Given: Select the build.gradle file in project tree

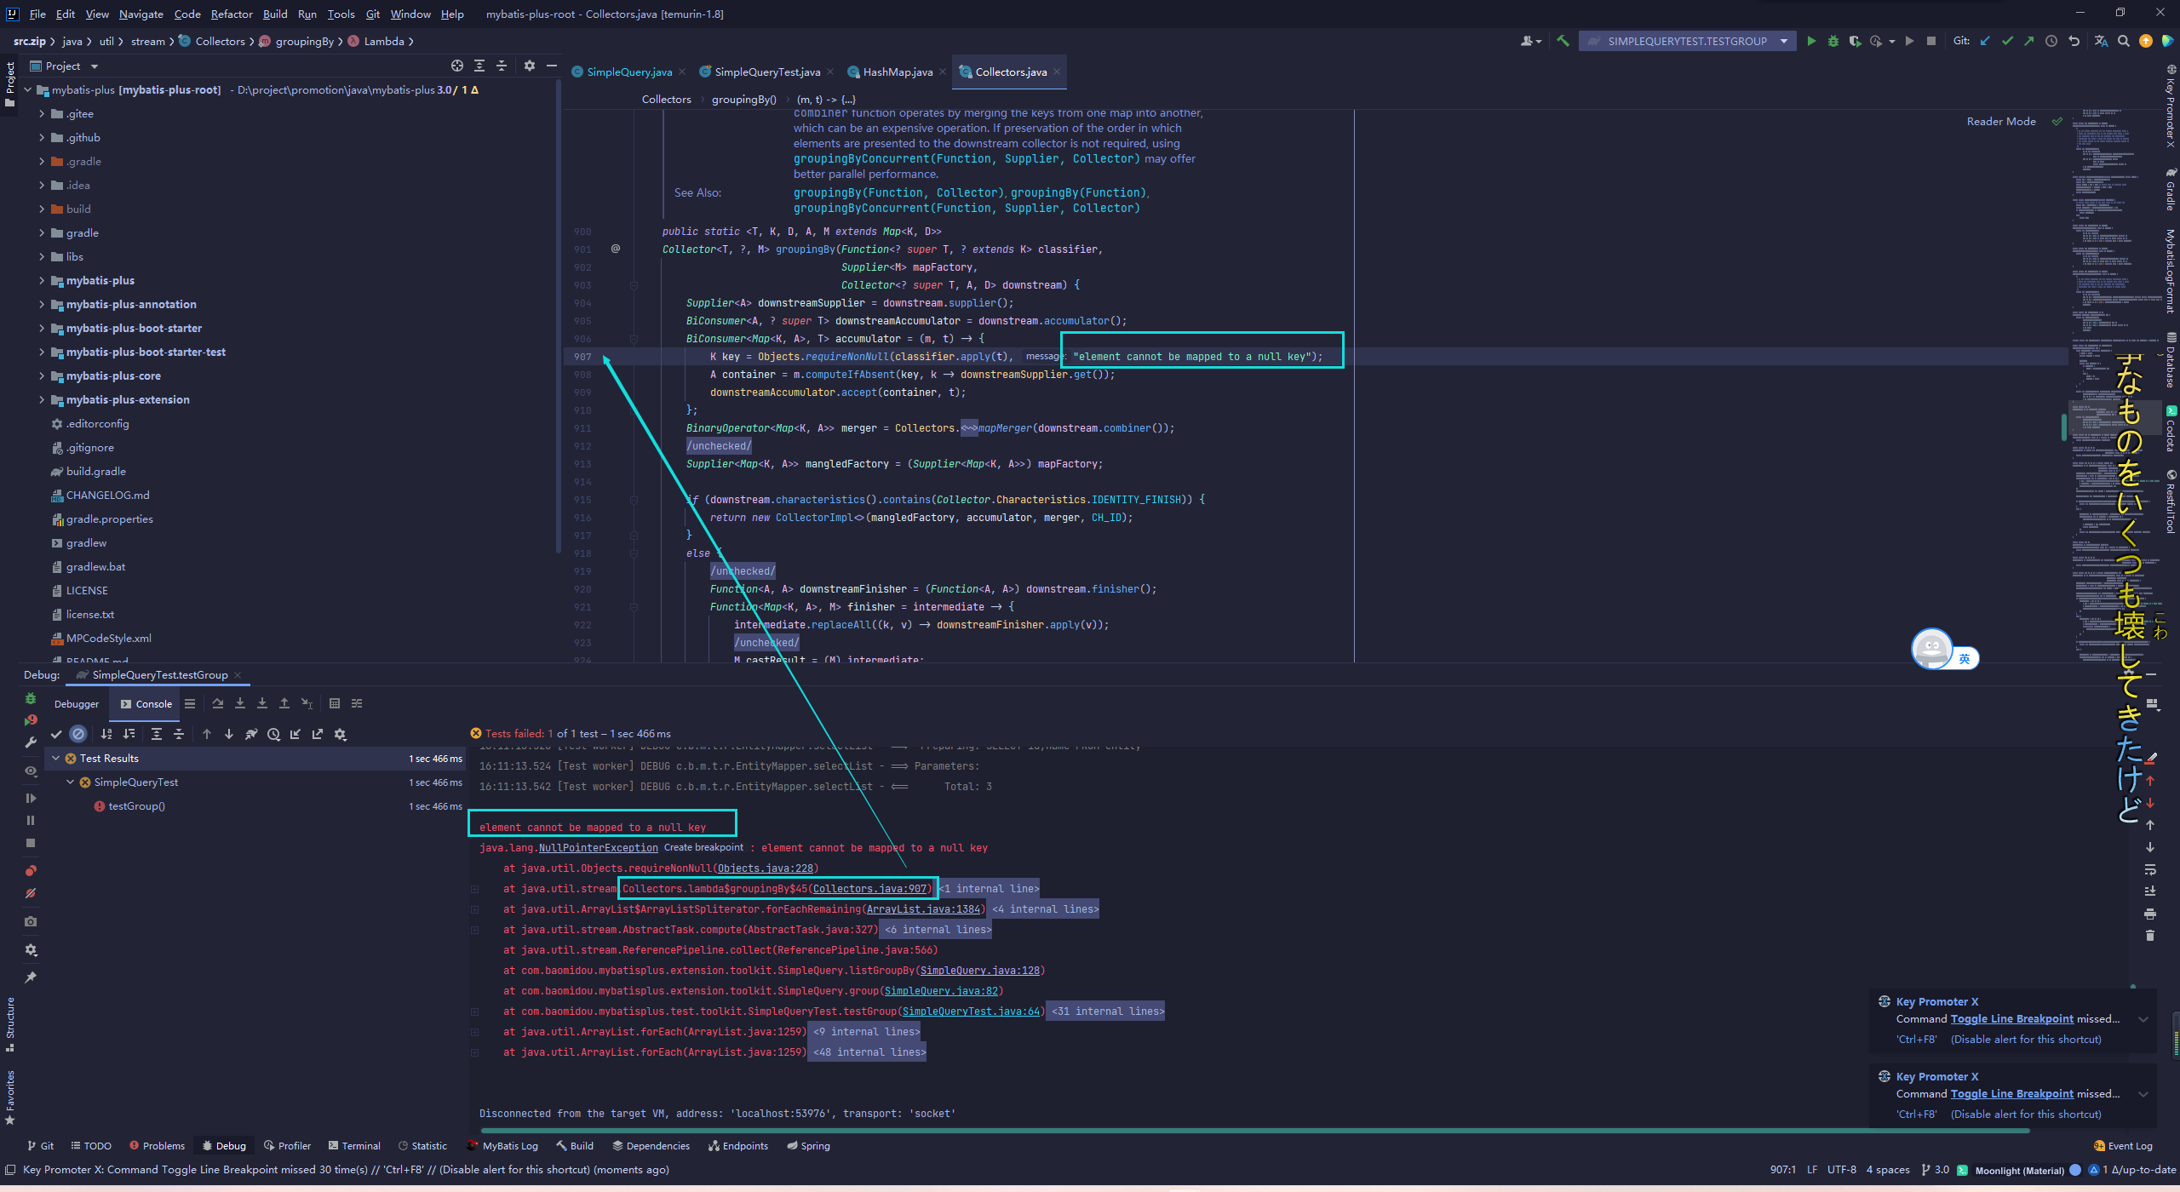Looking at the screenshot, I should (x=95, y=471).
